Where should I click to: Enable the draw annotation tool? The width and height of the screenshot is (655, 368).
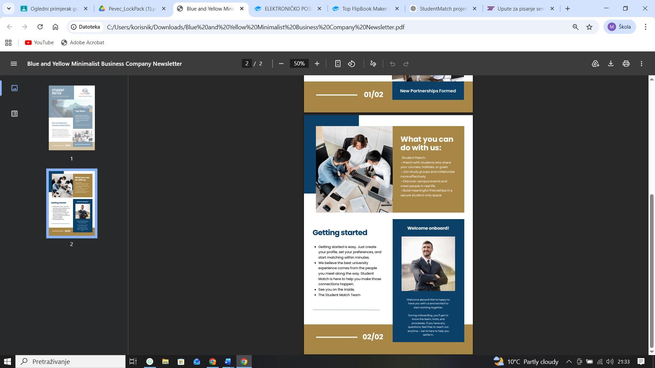(373, 64)
